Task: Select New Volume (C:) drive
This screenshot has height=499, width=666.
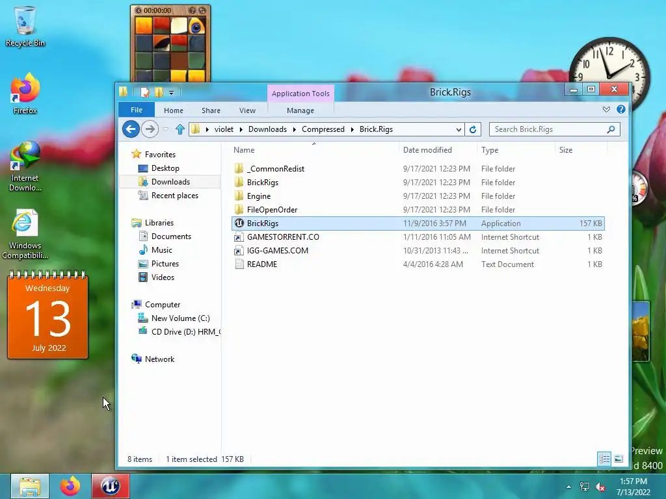Action: click(180, 318)
